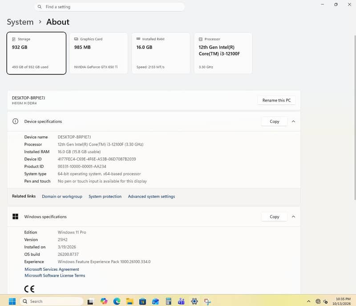Close the Settings window

[349, 4]
